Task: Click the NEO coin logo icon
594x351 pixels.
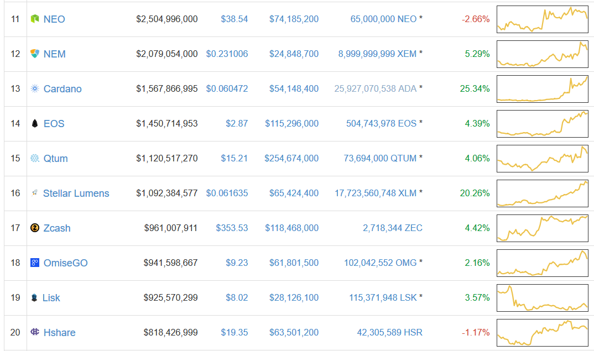Action: [x=35, y=19]
